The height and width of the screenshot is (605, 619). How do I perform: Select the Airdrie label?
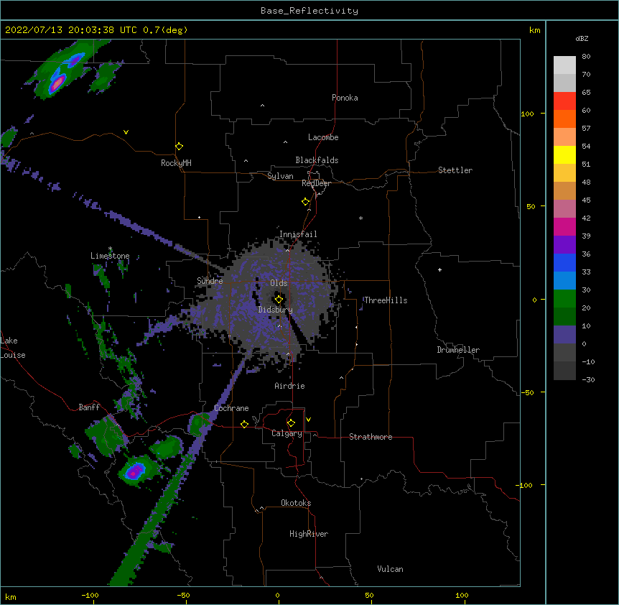click(x=289, y=386)
